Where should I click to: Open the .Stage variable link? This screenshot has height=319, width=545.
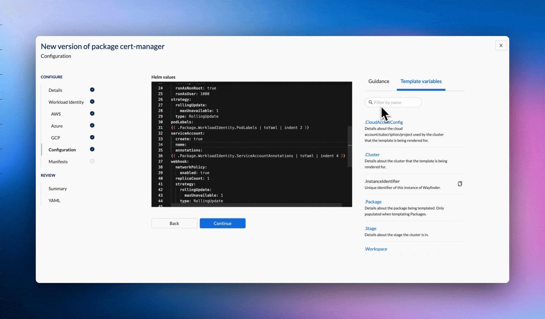(370, 229)
